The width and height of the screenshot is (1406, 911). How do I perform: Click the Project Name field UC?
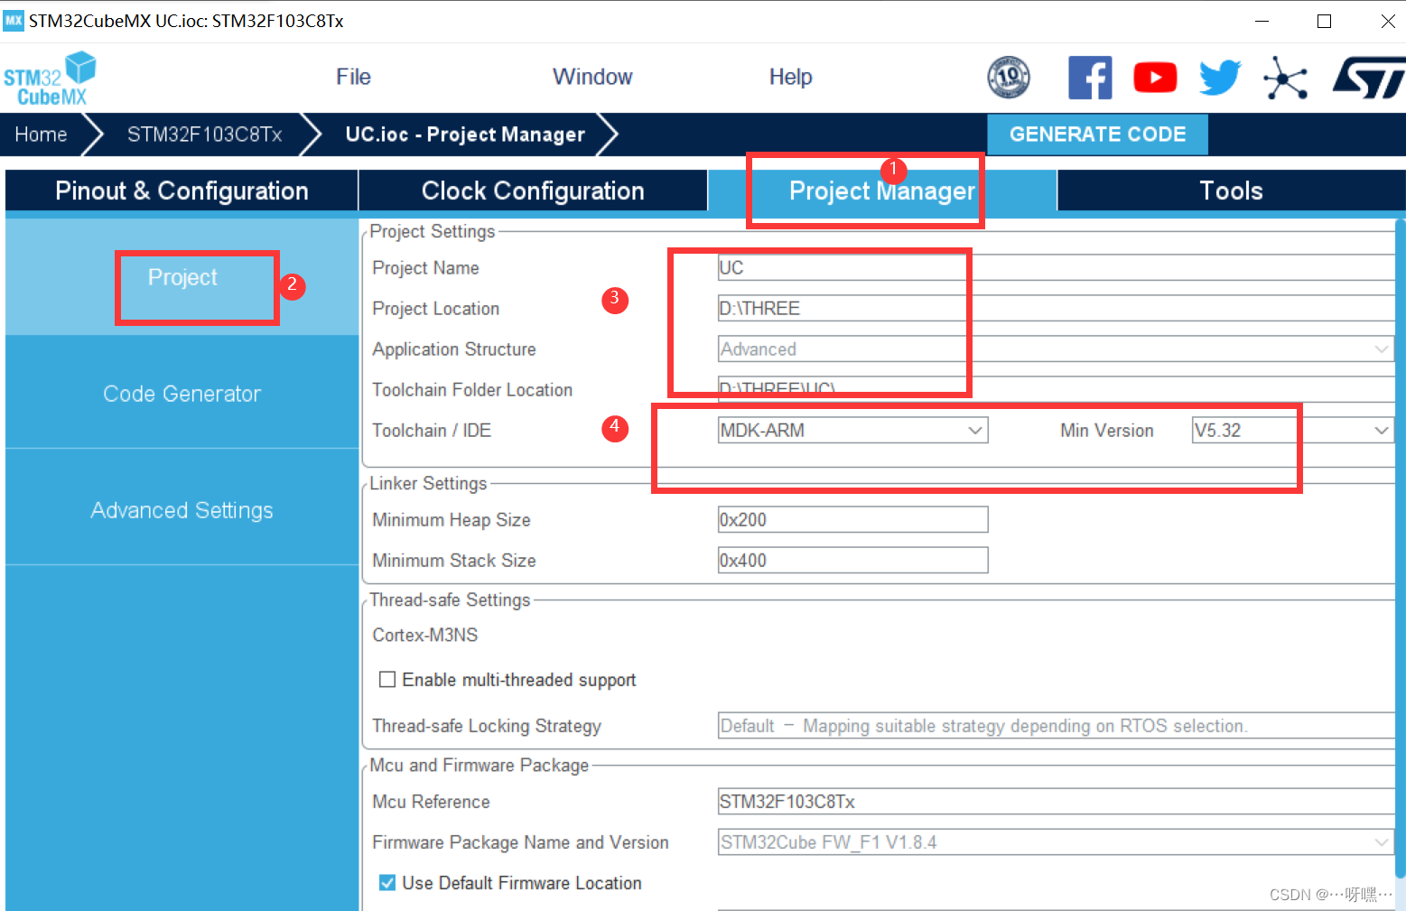click(x=1056, y=267)
